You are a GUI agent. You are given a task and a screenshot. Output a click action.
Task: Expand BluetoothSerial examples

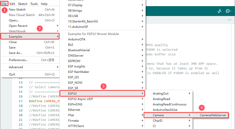[x=103, y=50]
